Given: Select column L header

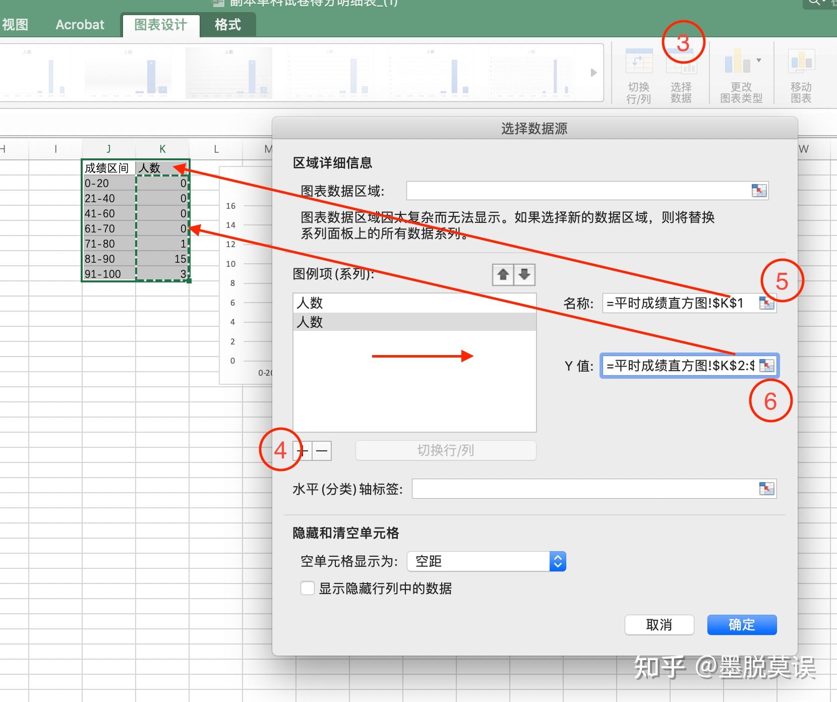Looking at the screenshot, I should pyautogui.click(x=216, y=149).
